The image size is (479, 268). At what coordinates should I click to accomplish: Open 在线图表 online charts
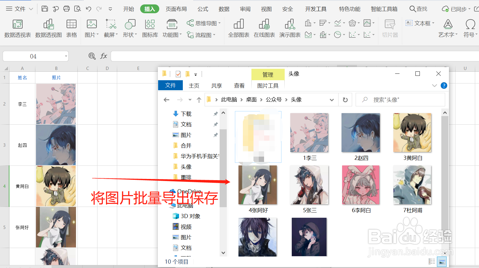pyautogui.click(x=264, y=29)
